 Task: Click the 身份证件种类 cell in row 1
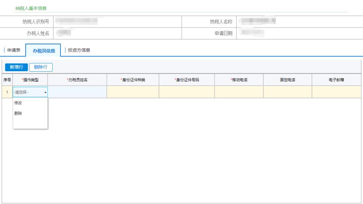pyautogui.click(x=132, y=92)
